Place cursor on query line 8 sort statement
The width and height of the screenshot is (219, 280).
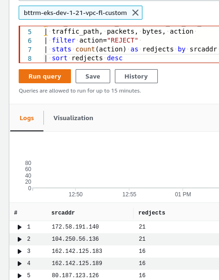(x=87, y=58)
